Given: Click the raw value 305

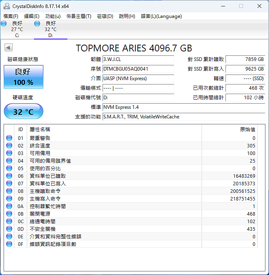Looking at the screenshot, I should pos(251,145).
